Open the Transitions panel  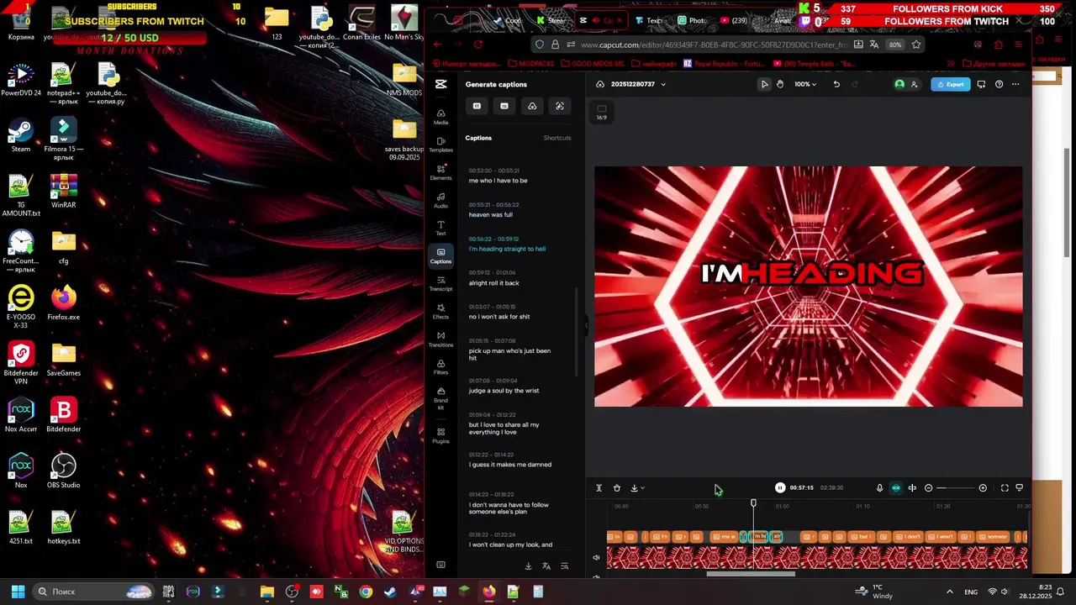440,339
